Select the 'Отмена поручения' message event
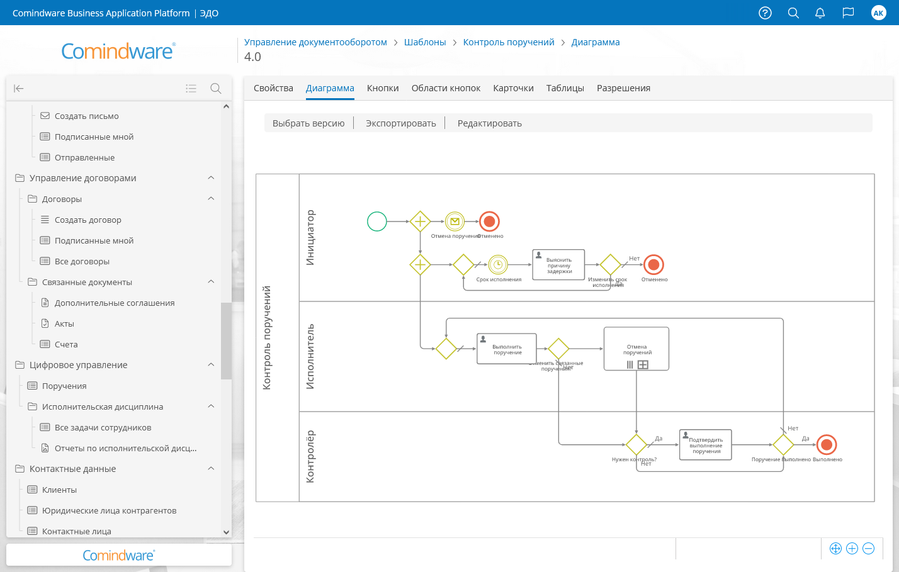 455,222
